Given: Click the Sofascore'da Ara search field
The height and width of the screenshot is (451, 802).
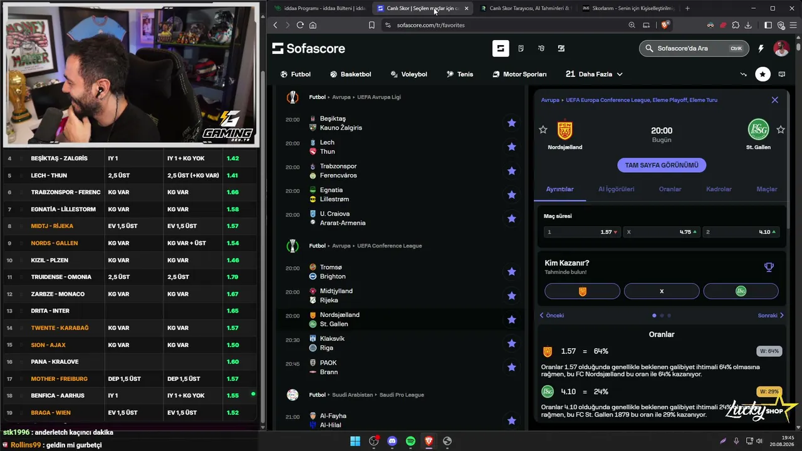Looking at the screenshot, I should pyautogui.click(x=693, y=48).
